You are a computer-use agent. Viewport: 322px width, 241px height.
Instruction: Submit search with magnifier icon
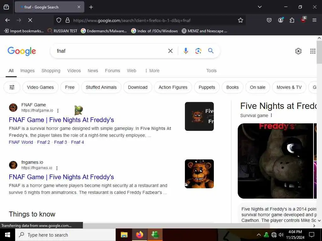click(211, 51)
